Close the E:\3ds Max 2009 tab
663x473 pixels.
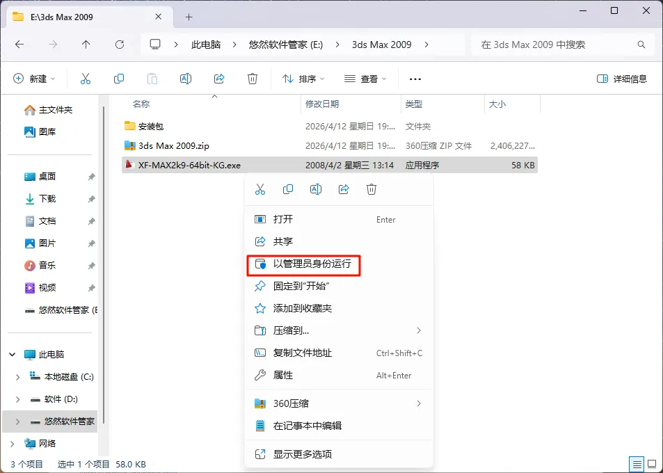[x=158, y=17]
